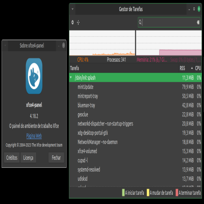Click the 'A mudar de tarefa' legend label
Screen dimensions: 204x204
coord(161,193)
